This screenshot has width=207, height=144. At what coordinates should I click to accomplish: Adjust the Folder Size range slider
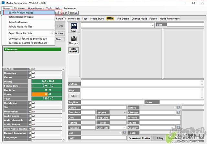(x=47, y=86)
